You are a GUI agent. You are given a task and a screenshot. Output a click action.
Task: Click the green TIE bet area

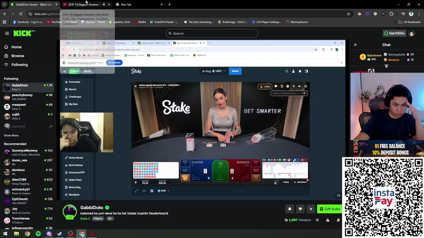pos(221,170)
